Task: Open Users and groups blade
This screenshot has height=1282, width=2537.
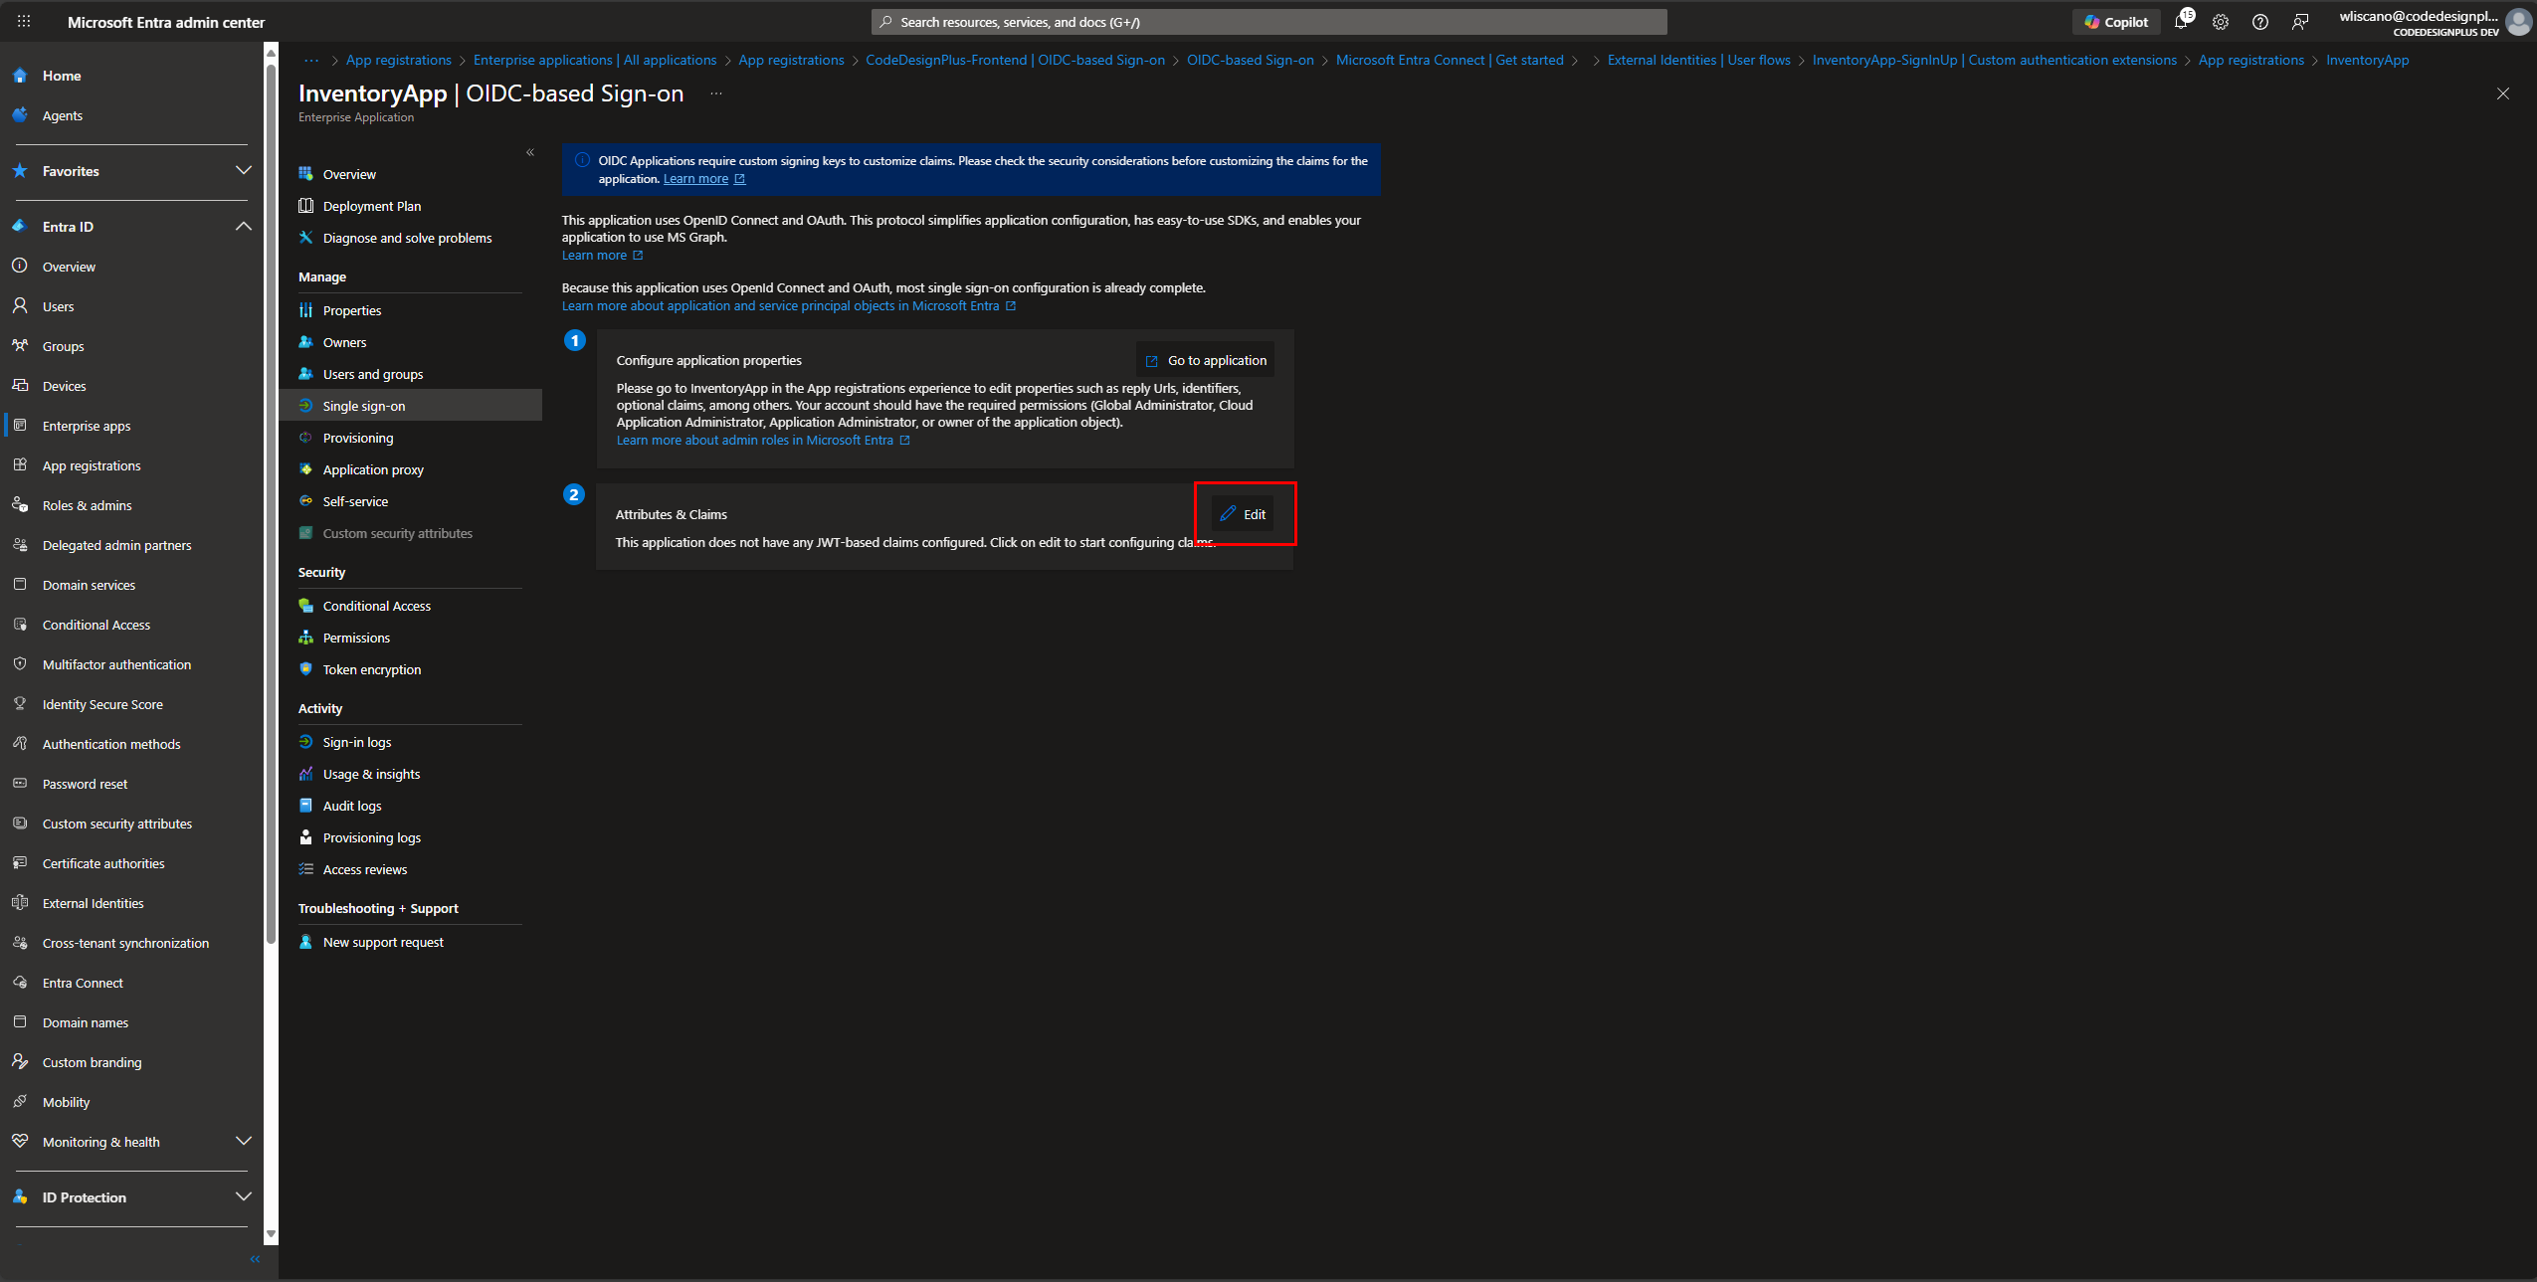Action: tap(373, 374)
